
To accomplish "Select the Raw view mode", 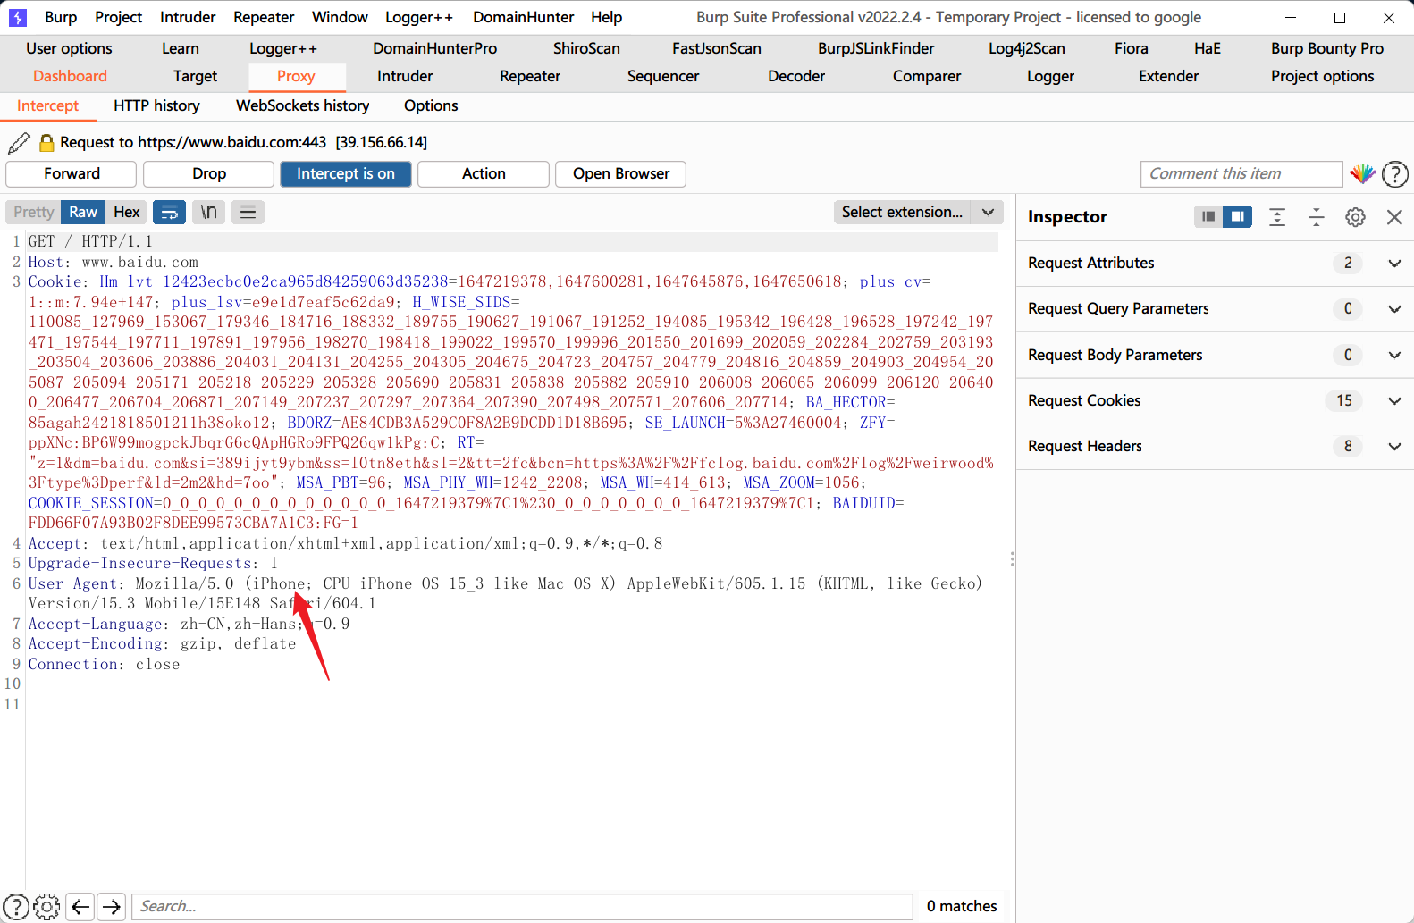I will tap(83, 212).
